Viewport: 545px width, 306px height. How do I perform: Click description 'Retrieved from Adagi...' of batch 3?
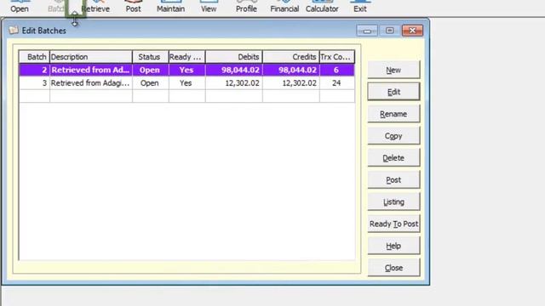[x=90, y=83]
